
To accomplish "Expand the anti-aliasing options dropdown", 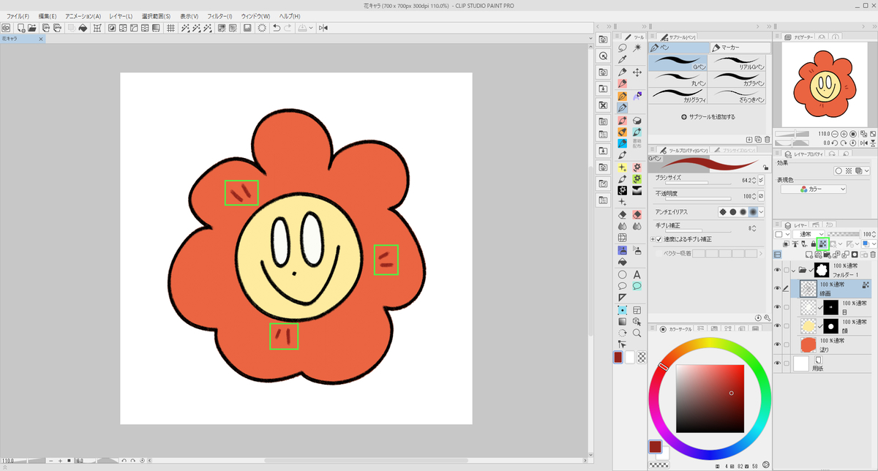I will pyautogui.click(x=762, y=211).
